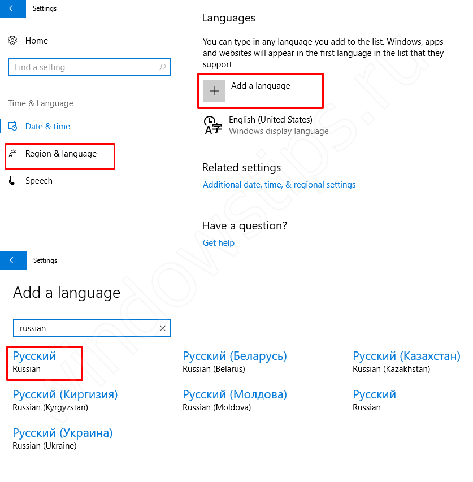Open the Speech settings page
Screen dimensions: 473x482
(39, 181)
